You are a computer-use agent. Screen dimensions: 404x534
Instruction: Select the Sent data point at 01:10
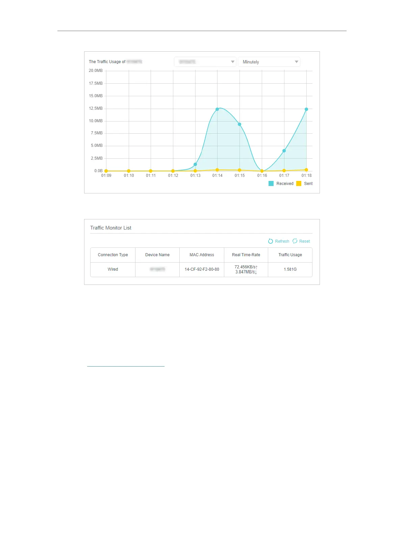(x=129, y=171)
